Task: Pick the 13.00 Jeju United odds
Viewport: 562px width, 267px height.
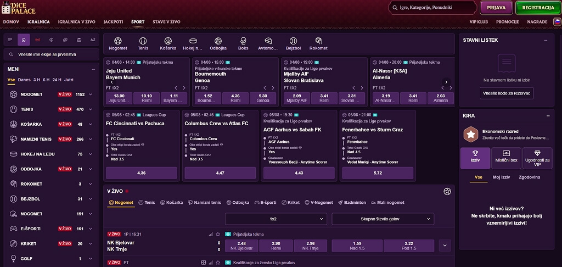Action: 119,98
